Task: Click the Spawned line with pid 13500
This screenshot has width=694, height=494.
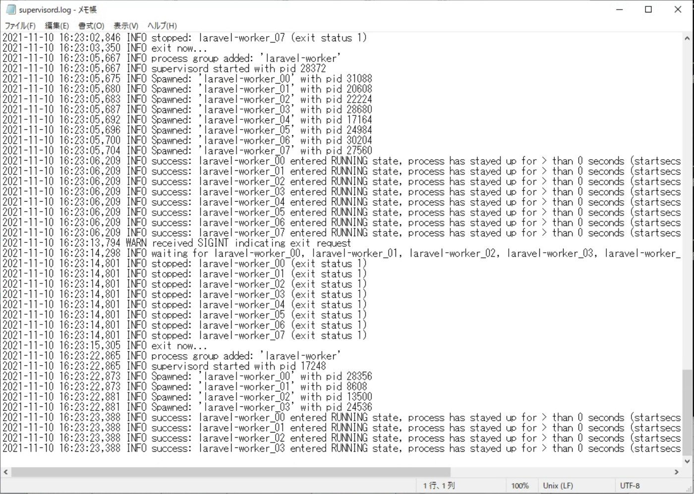Action: [187, 397]
